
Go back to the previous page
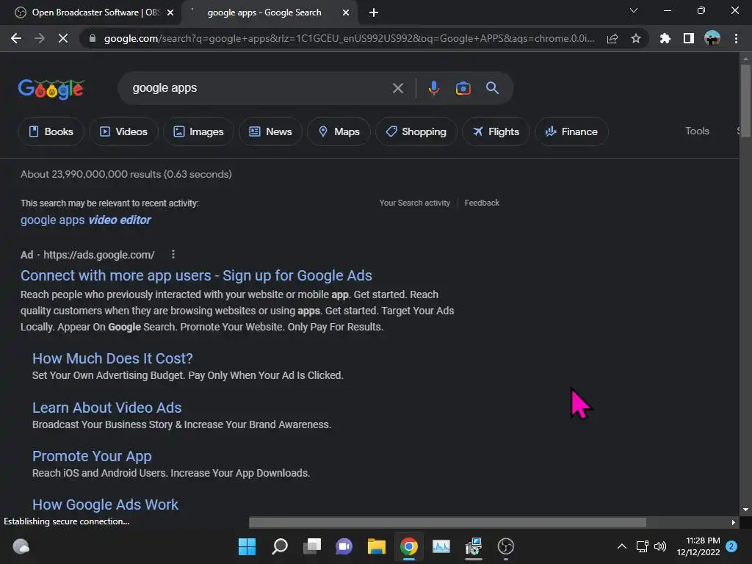tap(16, 38)
